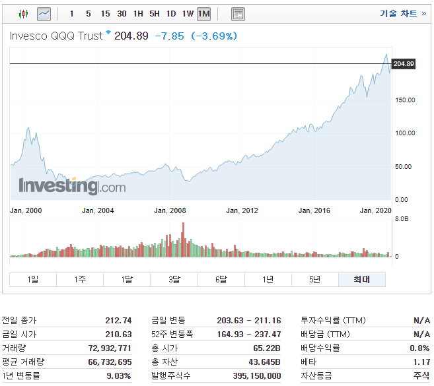Viewport: 434px width, 386px height.
Task: Click the 베타 value 1.17
Action: click(x=422, y=362)
